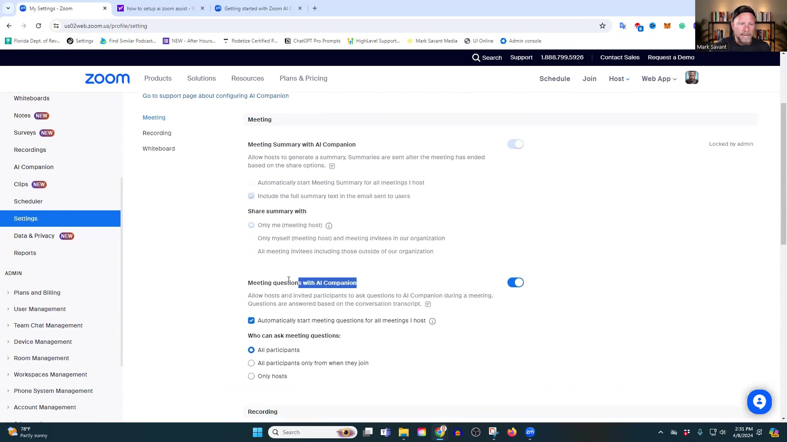Toggle Meeting Summary with AI Companion switch

515,144
